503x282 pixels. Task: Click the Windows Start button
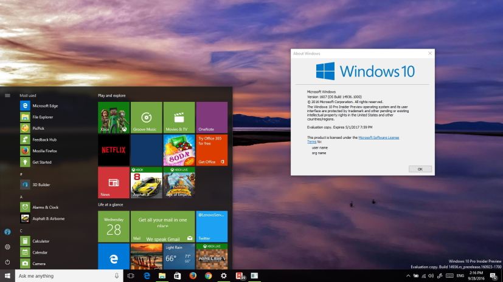(7, 275)
